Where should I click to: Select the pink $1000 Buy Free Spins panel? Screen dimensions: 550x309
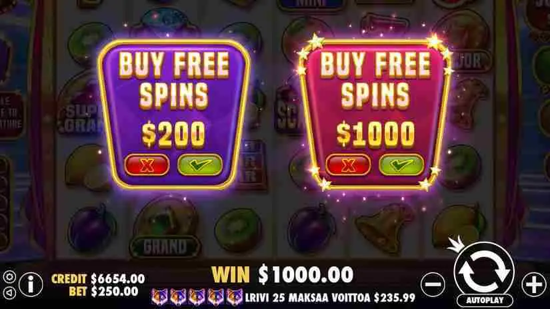(x=375, y=114)
